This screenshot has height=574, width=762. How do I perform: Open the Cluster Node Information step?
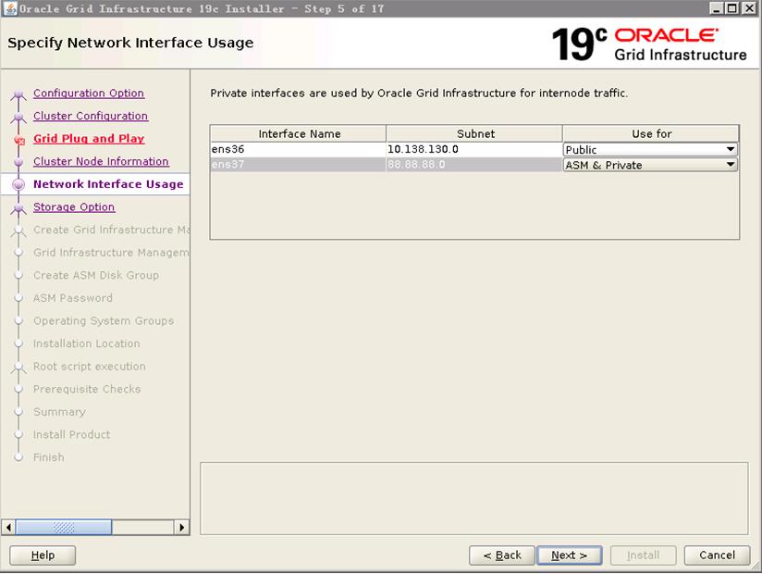(101, 161)
